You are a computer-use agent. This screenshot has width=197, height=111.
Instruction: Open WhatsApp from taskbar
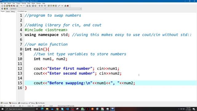point(82,109)
